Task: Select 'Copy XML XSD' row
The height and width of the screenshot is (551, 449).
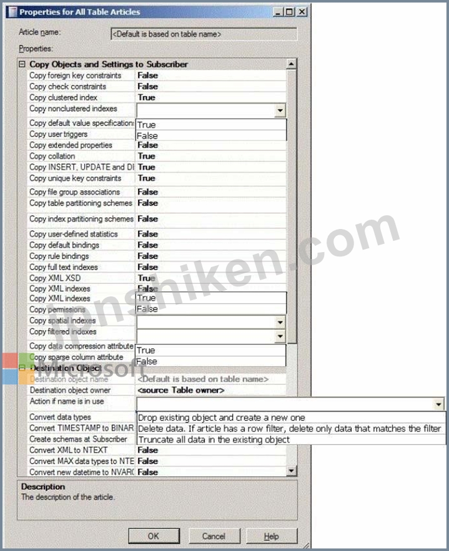Action: [x=157, y=278]
